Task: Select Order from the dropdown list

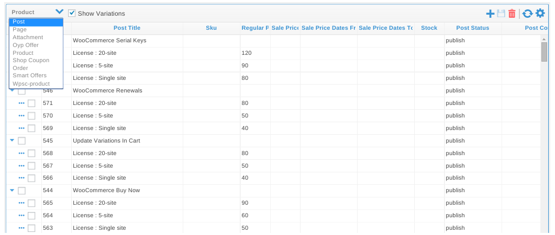Action: tap(36, 68)
